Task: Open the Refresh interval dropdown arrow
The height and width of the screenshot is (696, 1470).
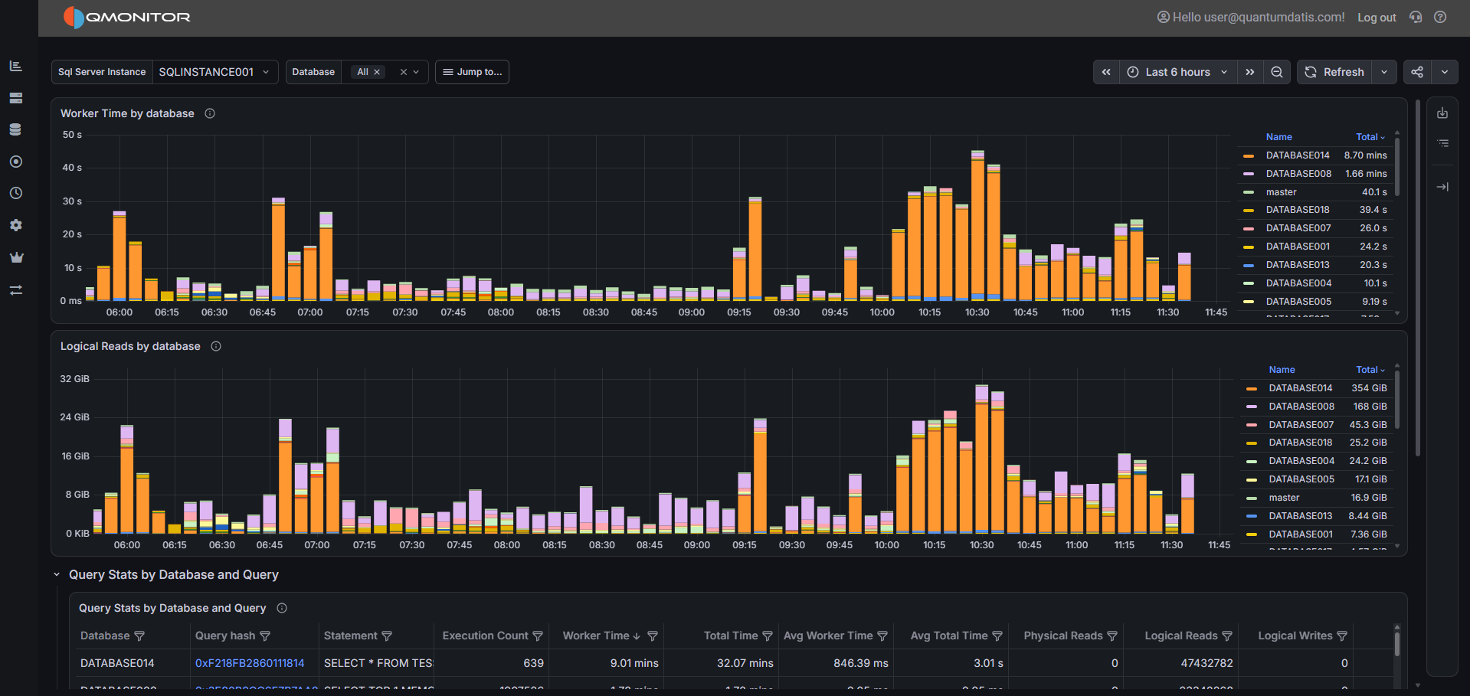Action: tap(1384, 72)
